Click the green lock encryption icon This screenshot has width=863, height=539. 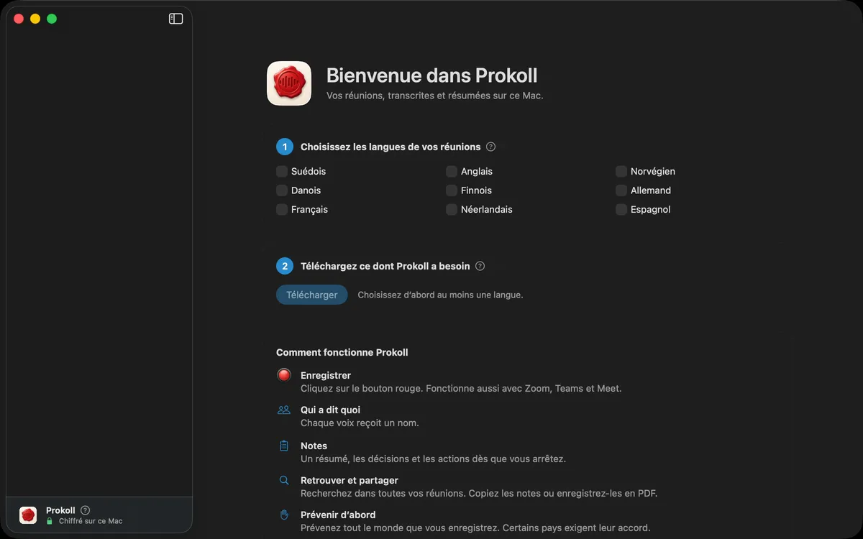point(50,521)
